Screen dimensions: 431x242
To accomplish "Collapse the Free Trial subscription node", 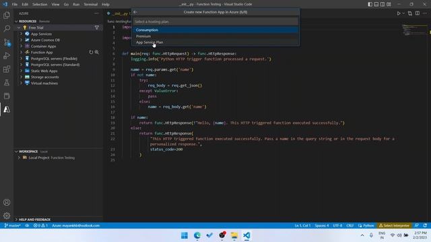I will (19, 28).
